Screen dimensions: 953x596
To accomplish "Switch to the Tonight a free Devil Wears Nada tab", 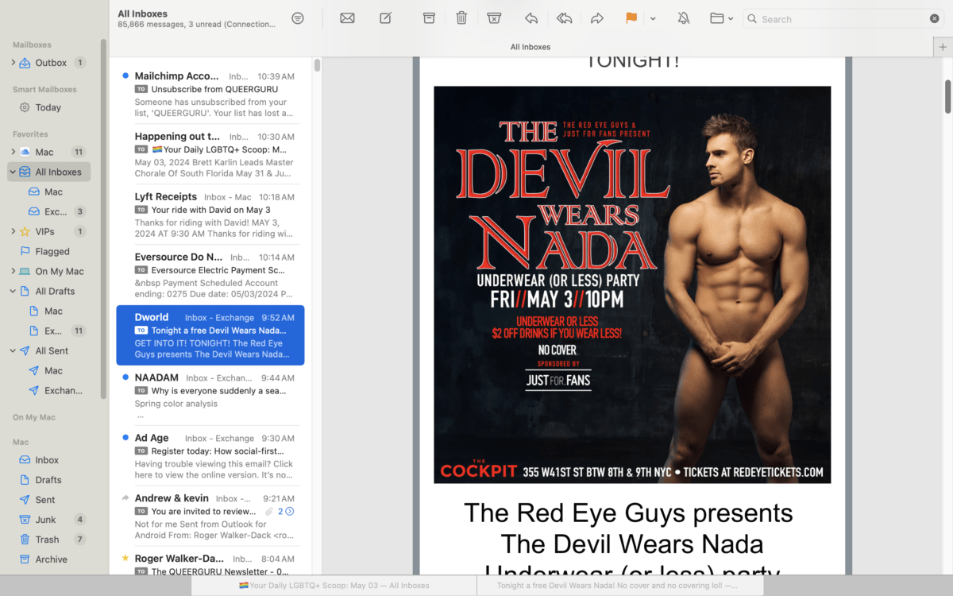I will 619,586.
